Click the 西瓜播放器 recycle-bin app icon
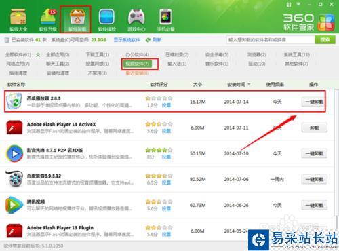This screenshot has width=339, height=251. (x=14, y=101)
